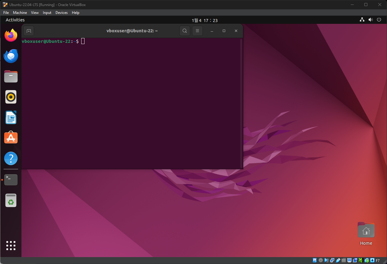
Task: Open the Home folder desktop icon
Action: click(366, 234)
